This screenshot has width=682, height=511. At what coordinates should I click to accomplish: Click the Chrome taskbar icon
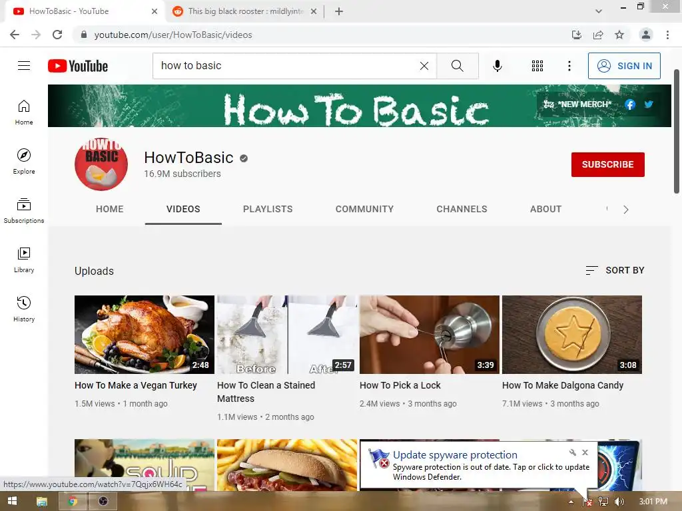73,502
